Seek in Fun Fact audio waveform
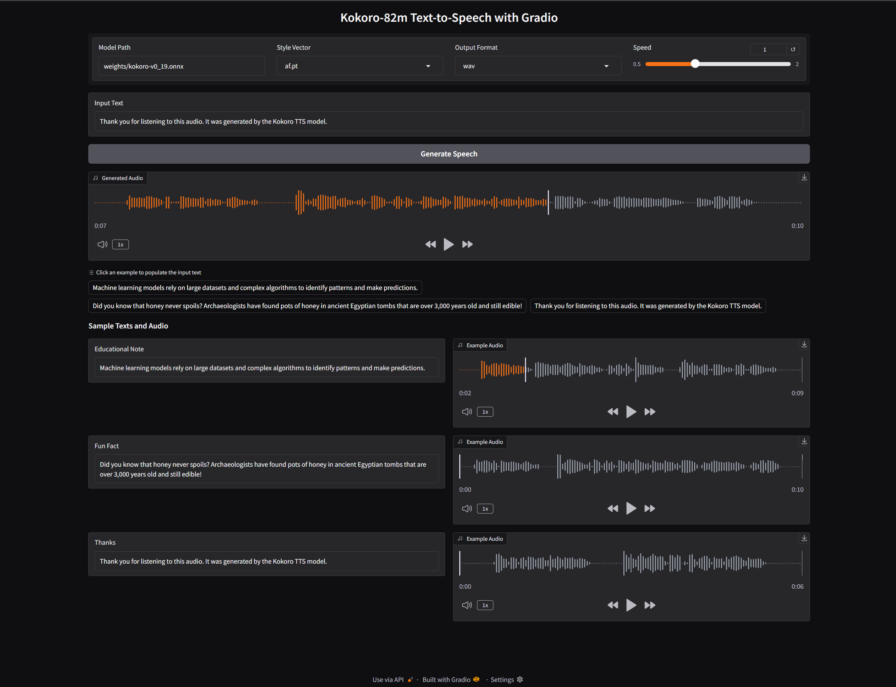 631,466
